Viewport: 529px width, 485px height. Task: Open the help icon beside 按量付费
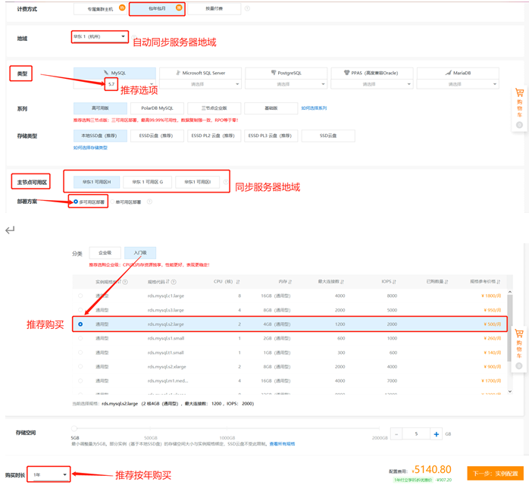pos(247,8)
